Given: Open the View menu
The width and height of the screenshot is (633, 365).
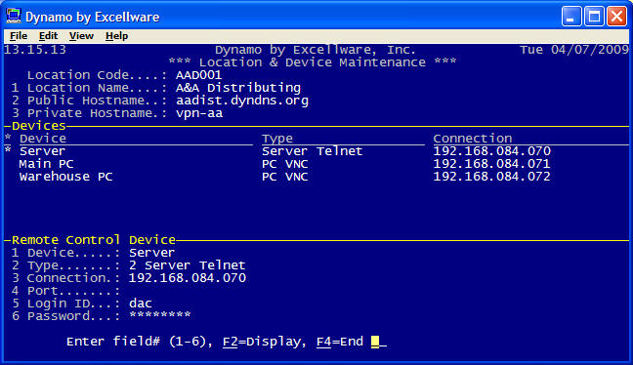Looking at the screenshot, I should click(x=81, y=36).
